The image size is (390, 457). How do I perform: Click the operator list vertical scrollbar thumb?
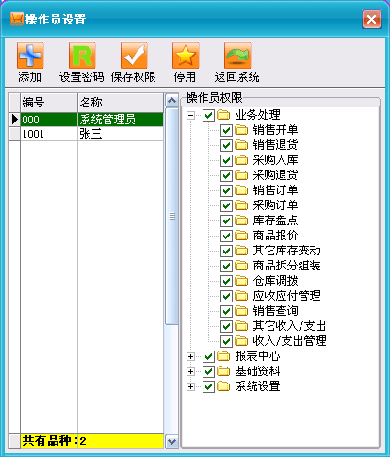(x=171, y=216)
